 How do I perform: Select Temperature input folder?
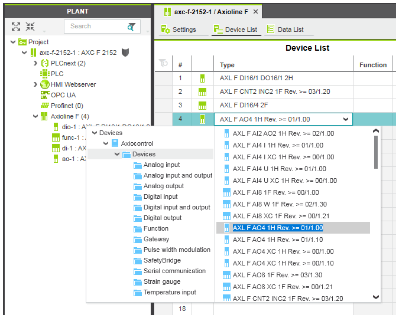[x=169, y=292]
